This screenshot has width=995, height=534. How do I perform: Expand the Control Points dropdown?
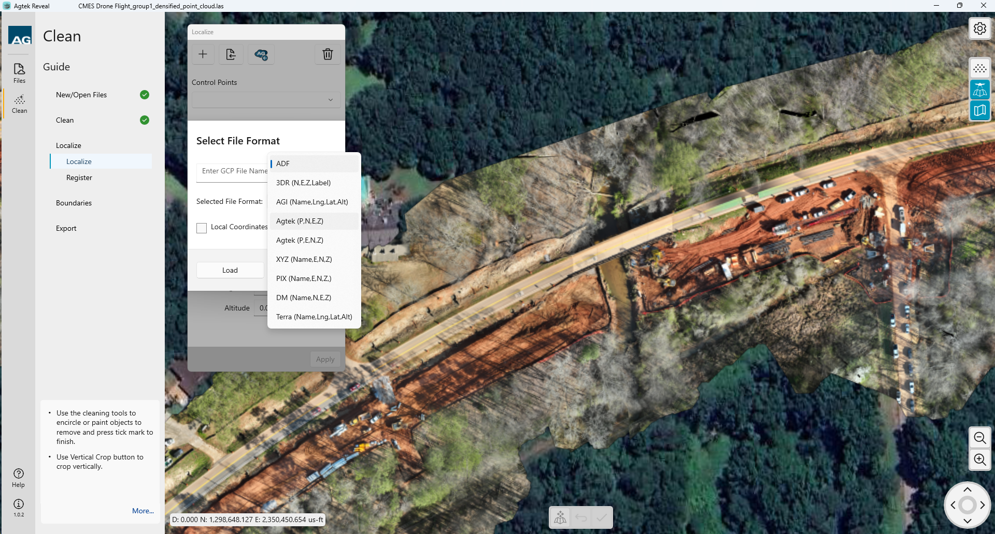pyautogui.click(x=266, y=100)
